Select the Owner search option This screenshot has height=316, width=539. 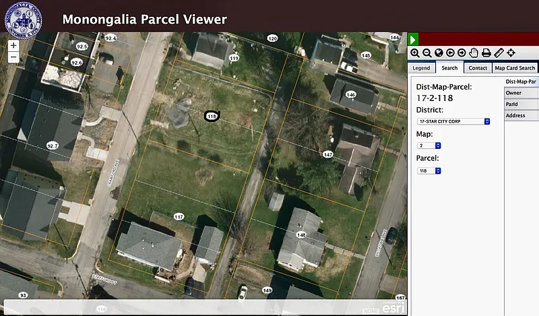coord(521,93)
